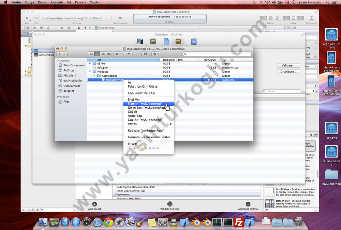Screen dimensions: 341x230
Task: Open the Archives section in Organizer
Action: tap(178, 41)
